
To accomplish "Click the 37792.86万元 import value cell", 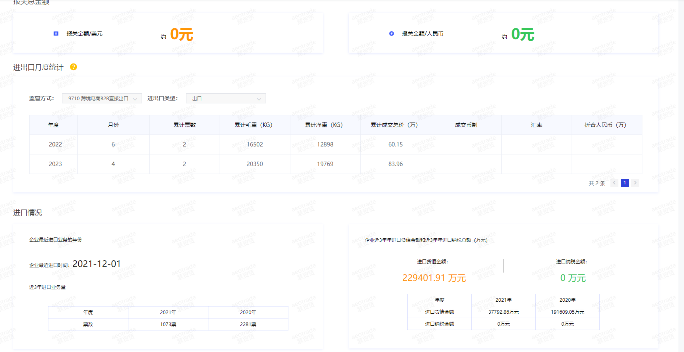I will pyautogui.click(x=504, y=312).
